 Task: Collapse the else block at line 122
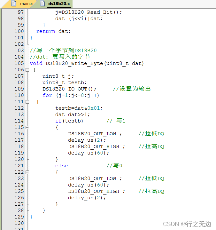27,172
